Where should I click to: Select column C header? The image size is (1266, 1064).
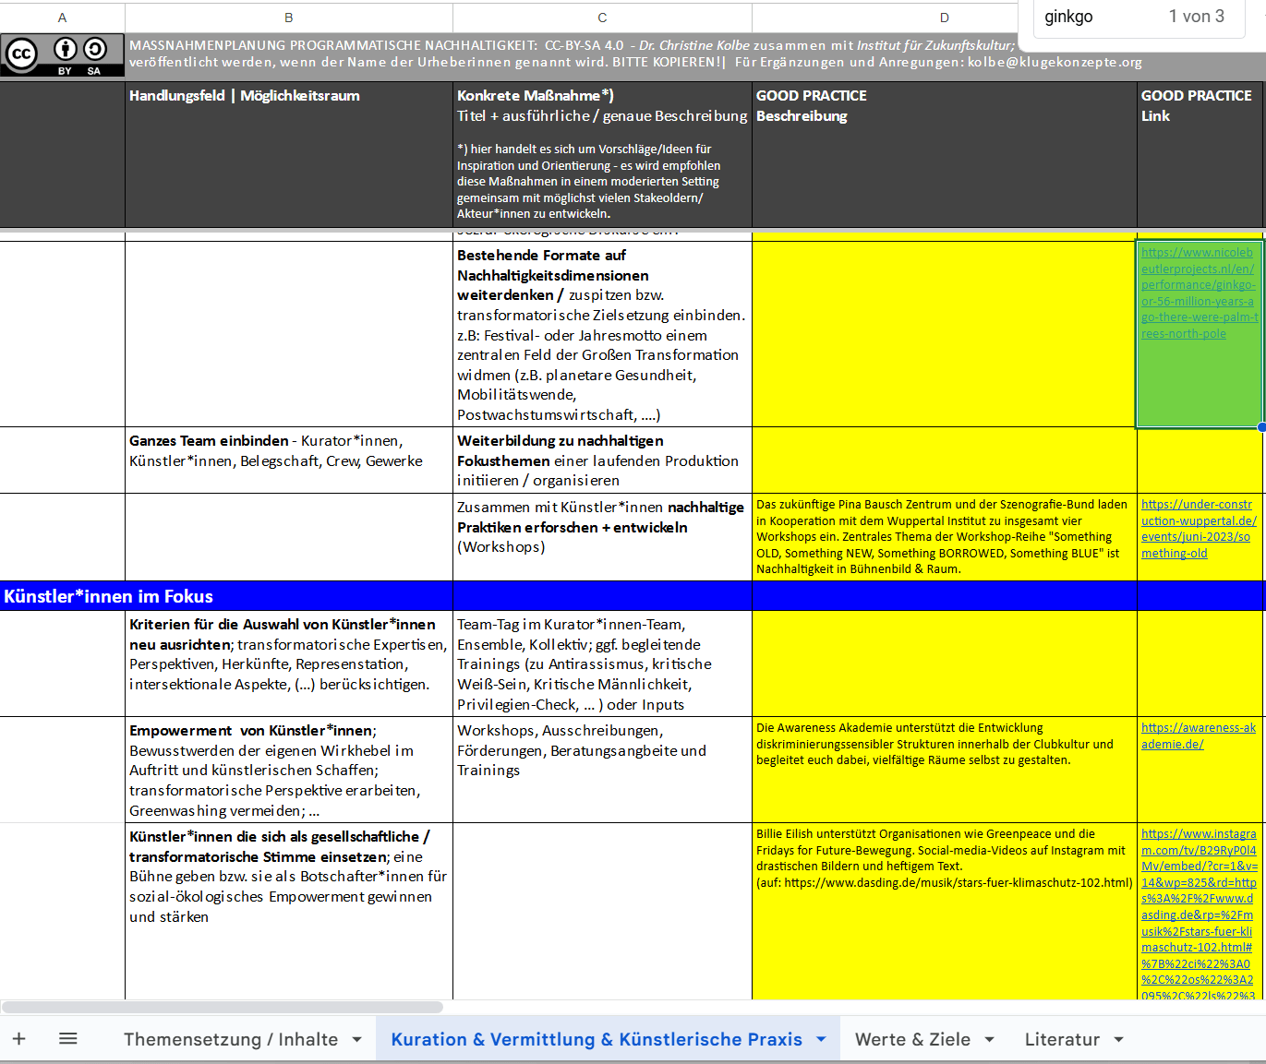[602, 18]
